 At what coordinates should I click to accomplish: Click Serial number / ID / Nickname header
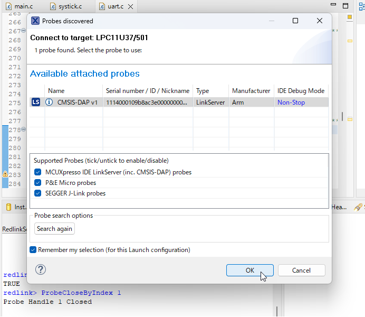pyautogui.click(x=148, y=91)
